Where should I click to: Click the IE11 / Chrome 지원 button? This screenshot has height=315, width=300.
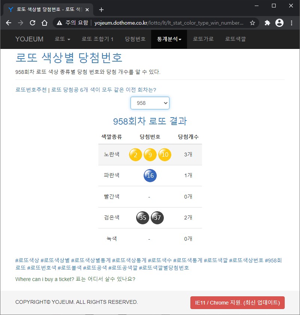(x=238, y=303)
